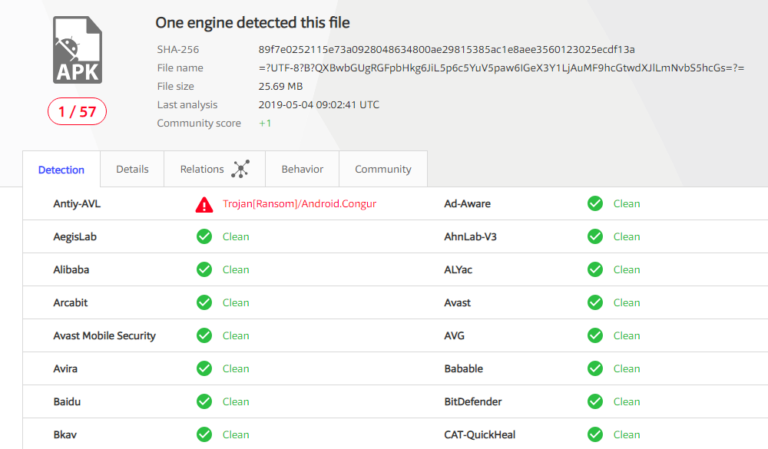Click the SHA-256 hash value
768x449 pixels.
coord(447,49)
